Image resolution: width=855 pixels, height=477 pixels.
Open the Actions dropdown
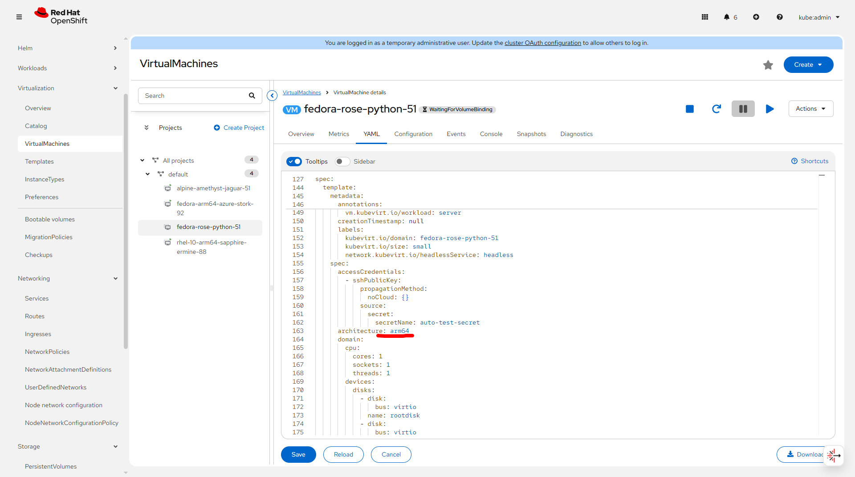(x=810, y=109)
